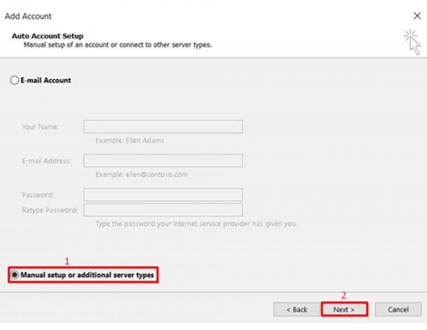The width and height of the screenshot is (427, 330).
Task: Focus the Your Name text field
Action: pyautogui.click(x=163, y=127)
